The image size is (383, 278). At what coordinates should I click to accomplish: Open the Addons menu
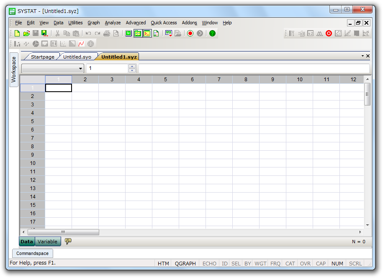(x=189, y=23)
